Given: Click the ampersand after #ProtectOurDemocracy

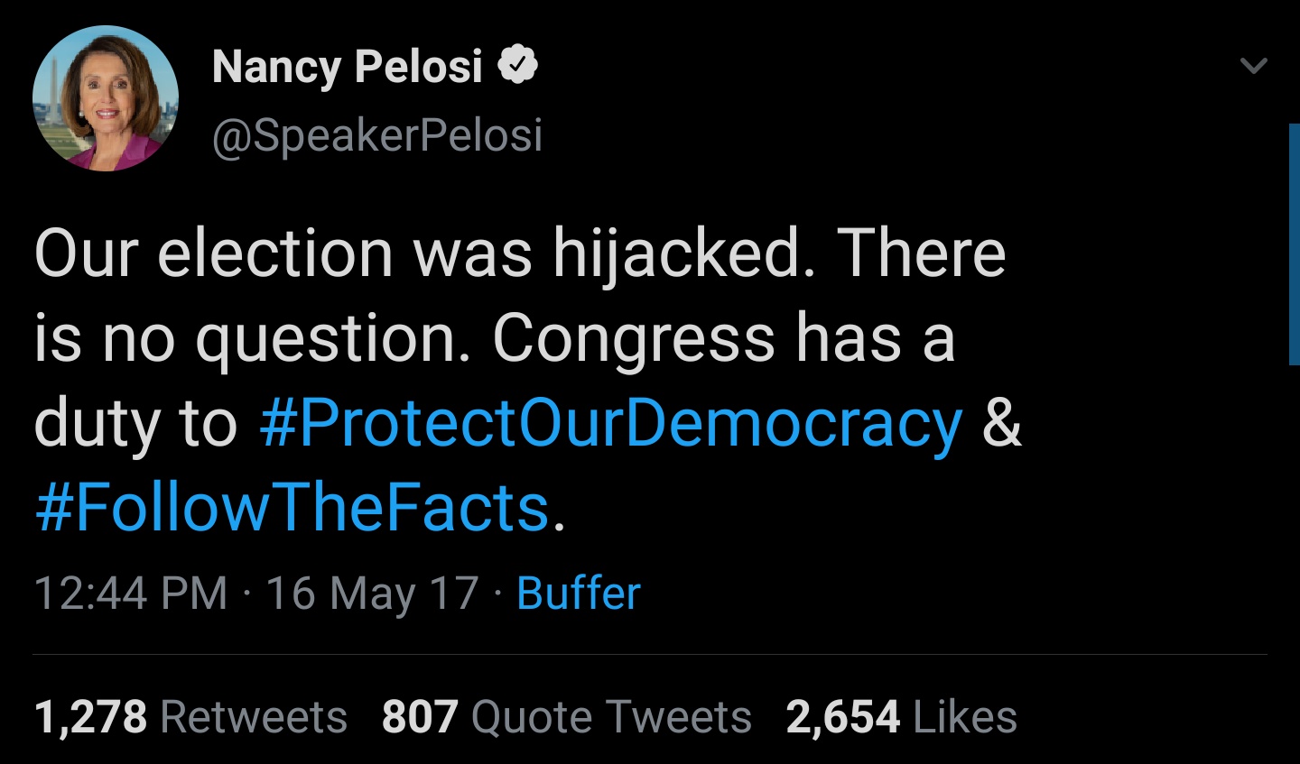Looking at the screenshot, I should tap(1001, 422).
